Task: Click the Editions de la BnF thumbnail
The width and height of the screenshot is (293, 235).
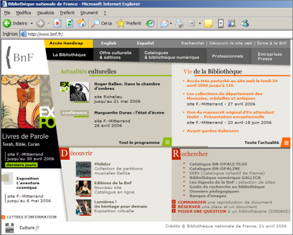Action: tap(83, 188)
